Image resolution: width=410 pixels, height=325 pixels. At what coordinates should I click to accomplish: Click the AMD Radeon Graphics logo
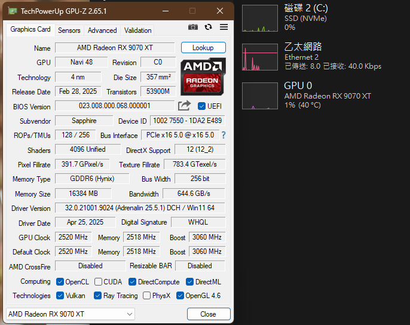[203, 76]
